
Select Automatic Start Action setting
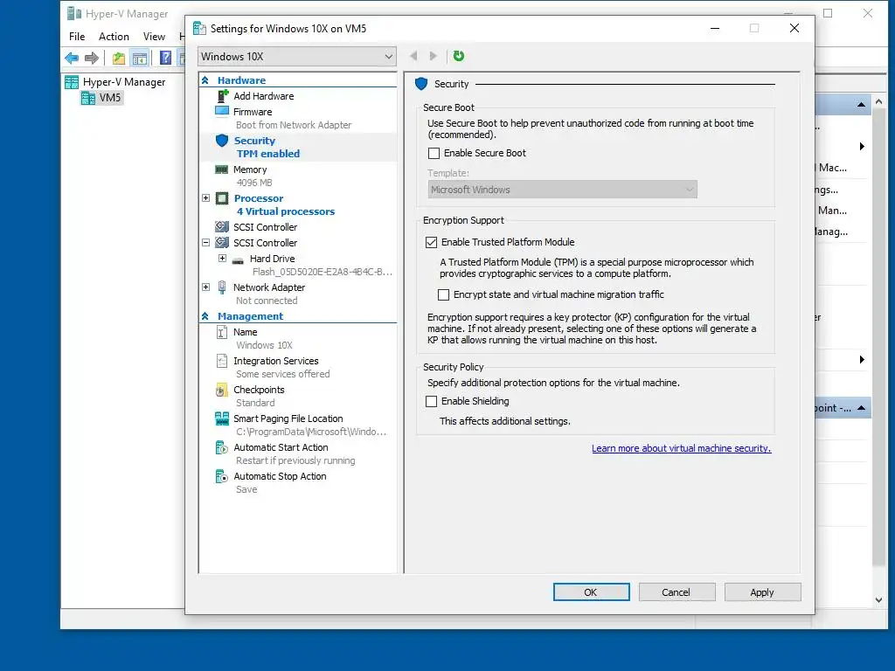point(298,453)
